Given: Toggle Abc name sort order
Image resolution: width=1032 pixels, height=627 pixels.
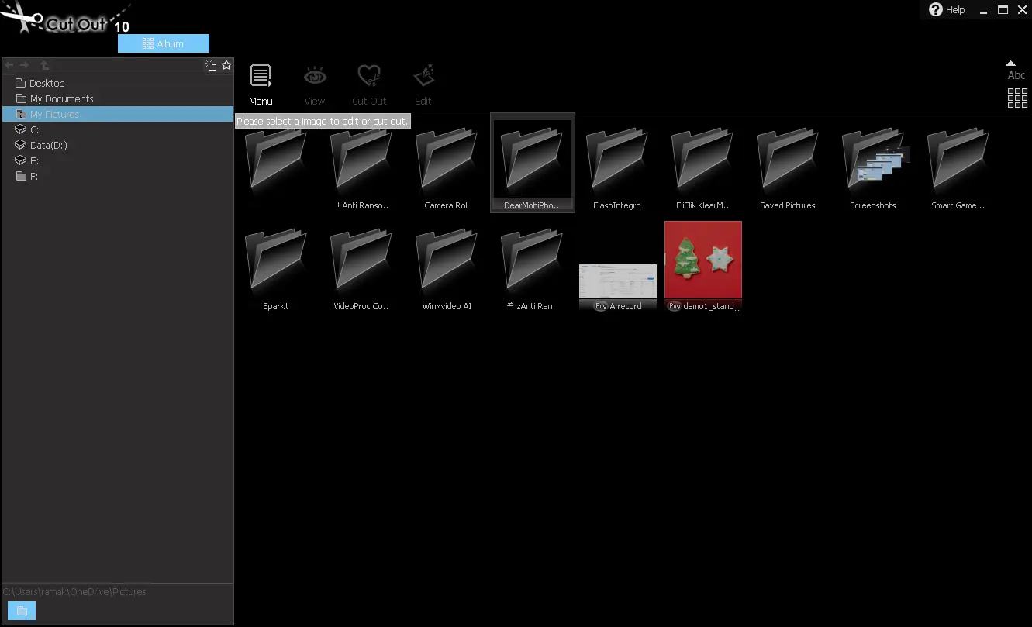Looking at the screenshot, I should click(1016, 71).
